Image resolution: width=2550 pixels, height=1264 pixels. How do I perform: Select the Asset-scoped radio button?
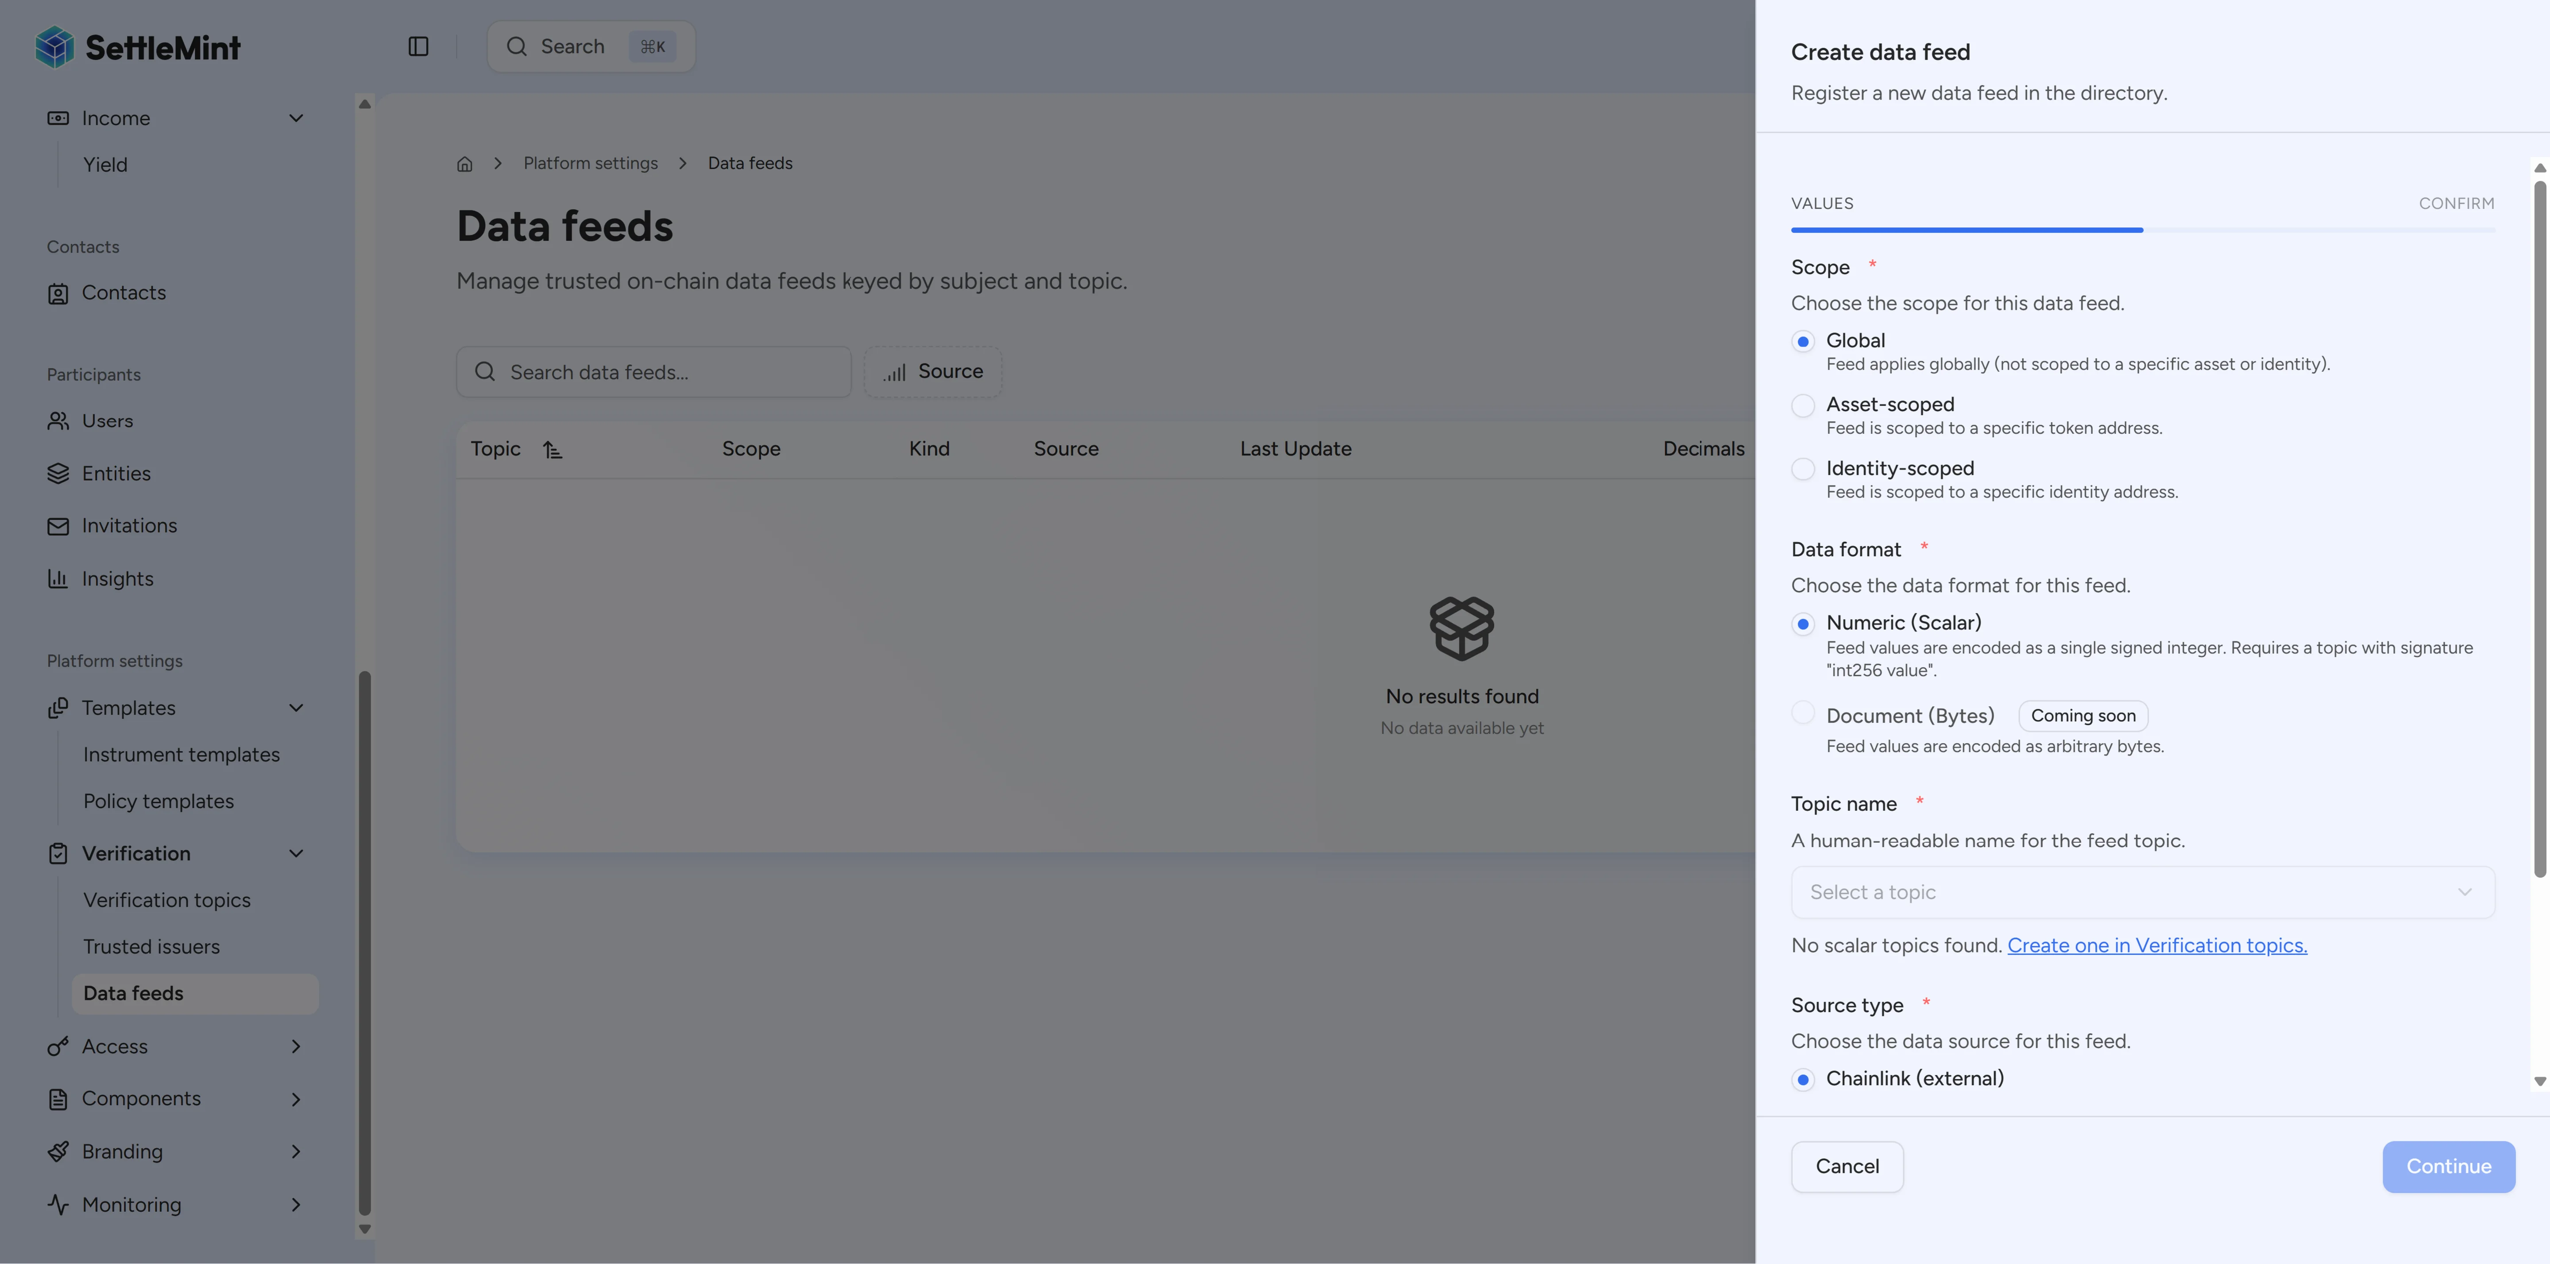coord(1803,406)
